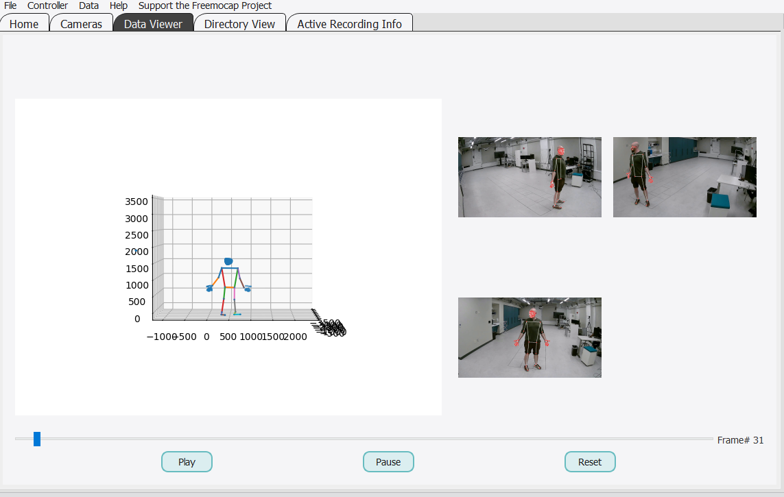
Task: Select the top-left camera view thumbnail
Action: click(530, 177)
